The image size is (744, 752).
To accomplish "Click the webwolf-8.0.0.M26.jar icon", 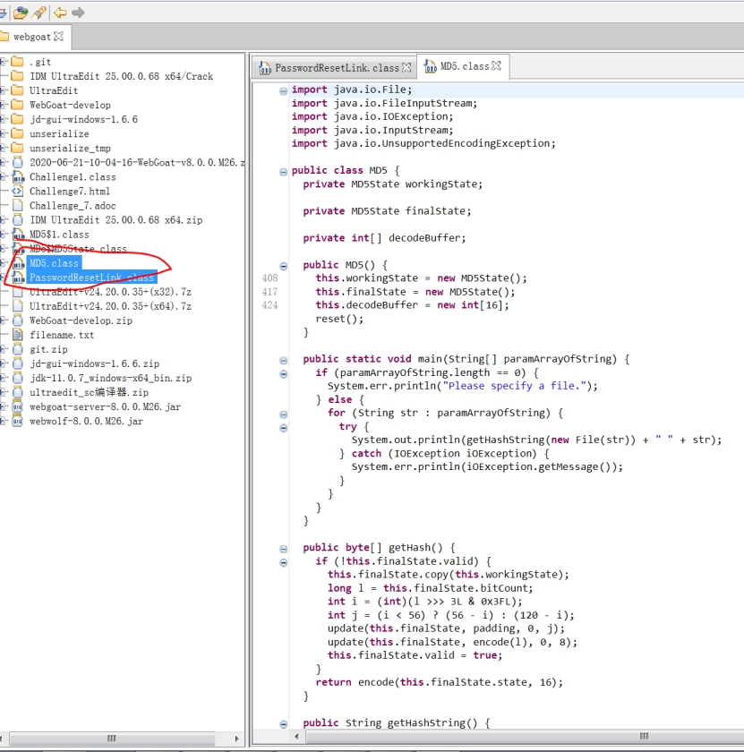I will 18,421.
